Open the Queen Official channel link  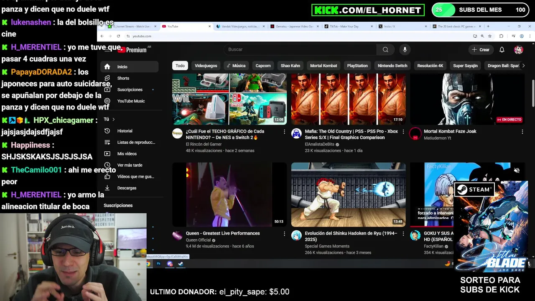point(199,240)
